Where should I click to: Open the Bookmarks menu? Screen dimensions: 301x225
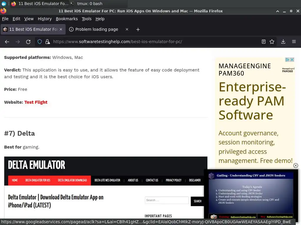(67, 19)
